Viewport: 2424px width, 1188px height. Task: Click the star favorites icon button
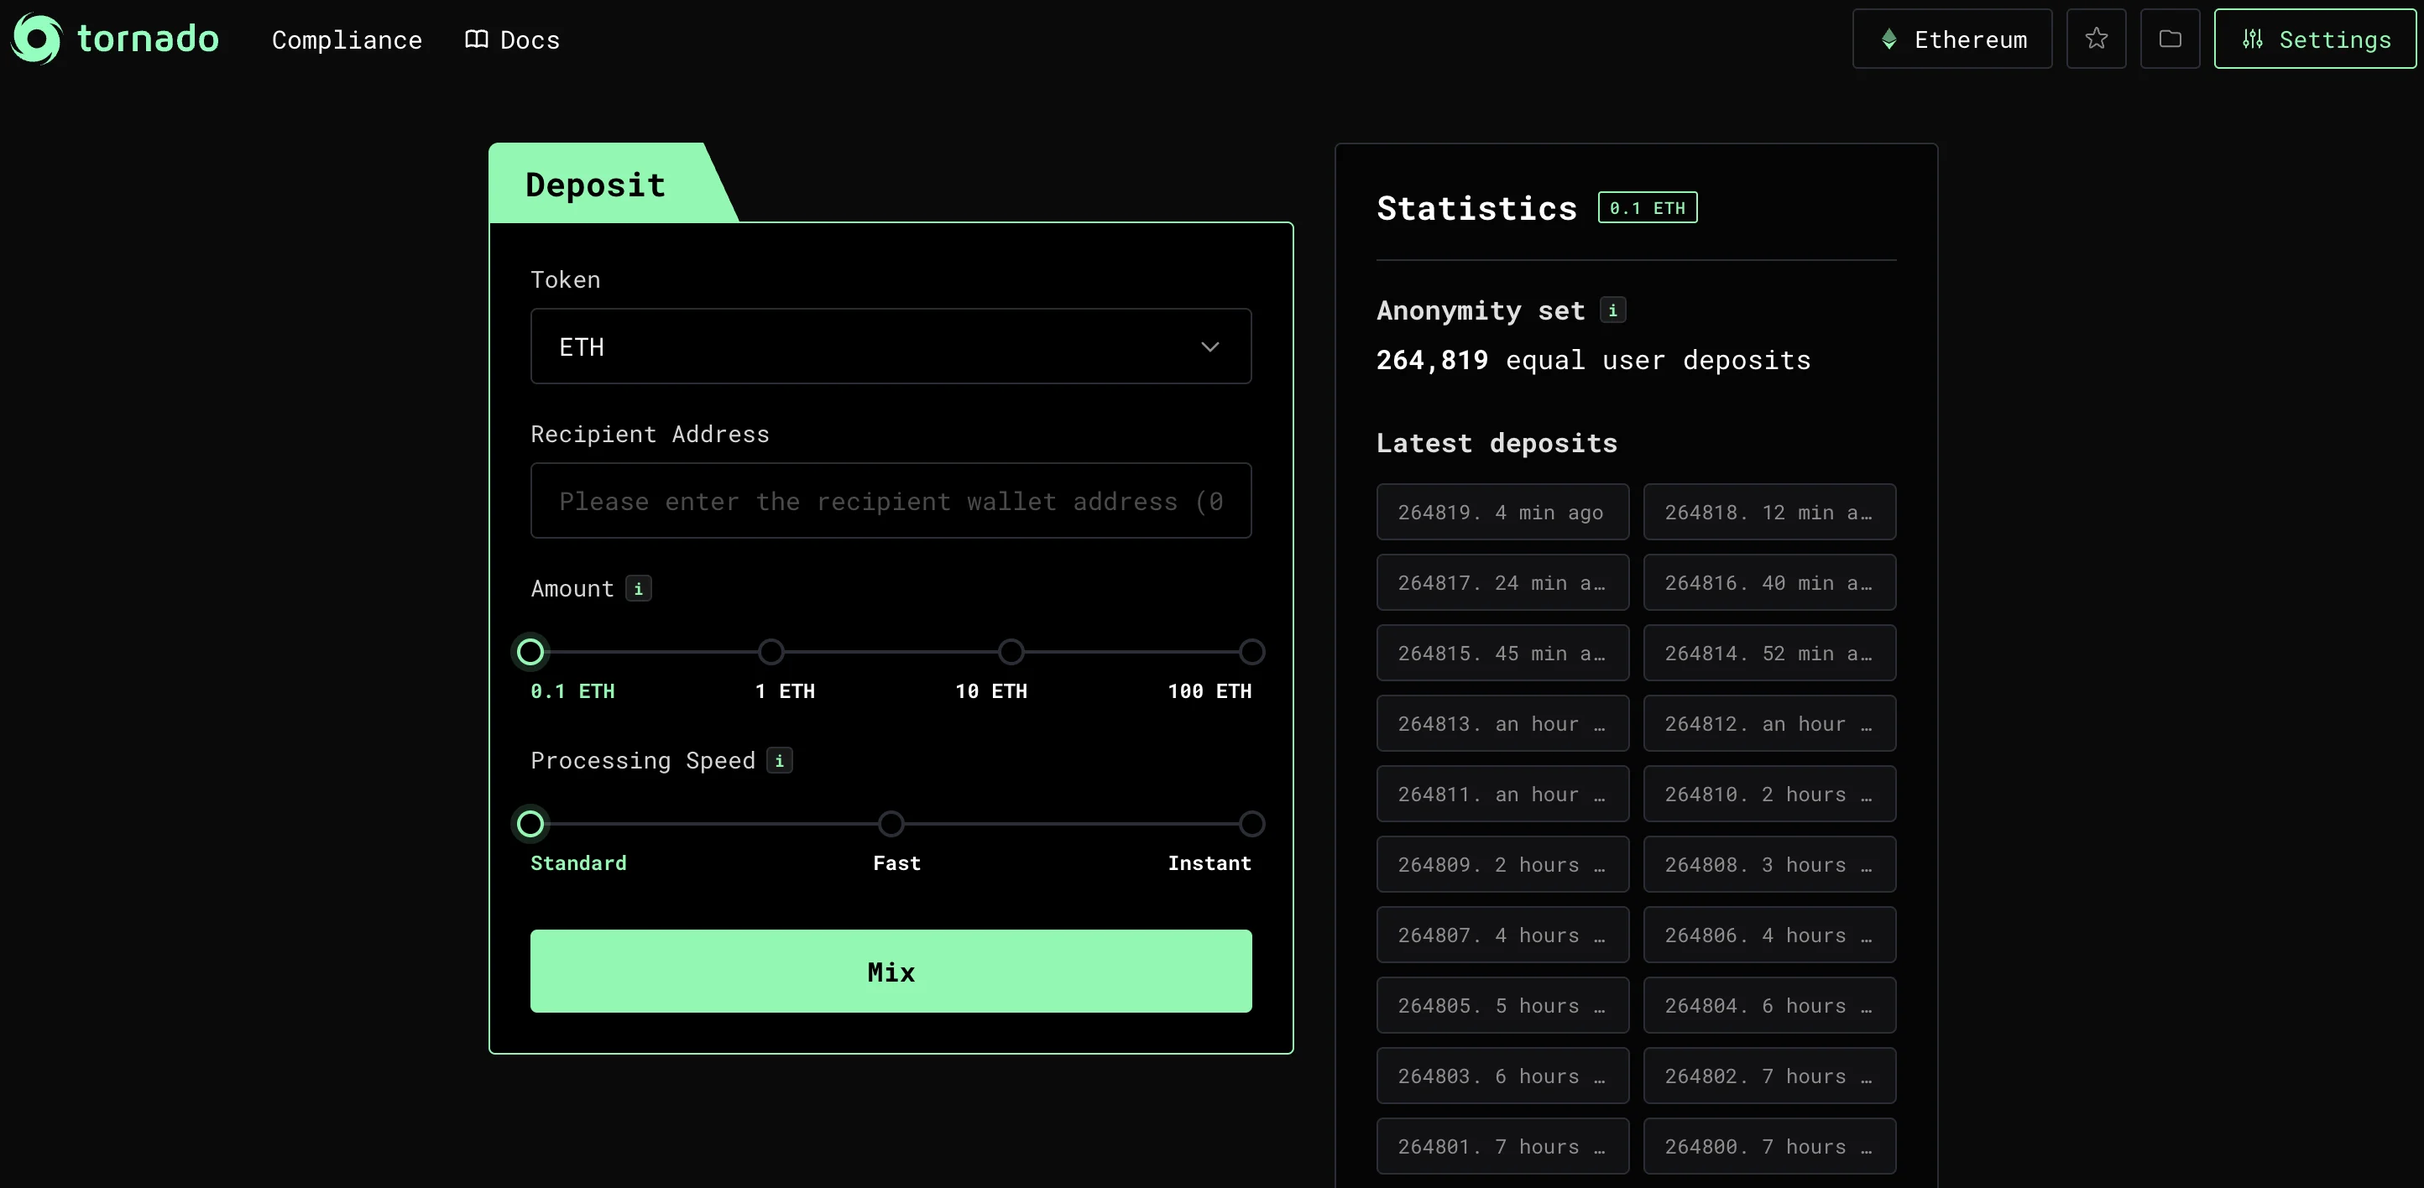click(x=2096, y=39)
